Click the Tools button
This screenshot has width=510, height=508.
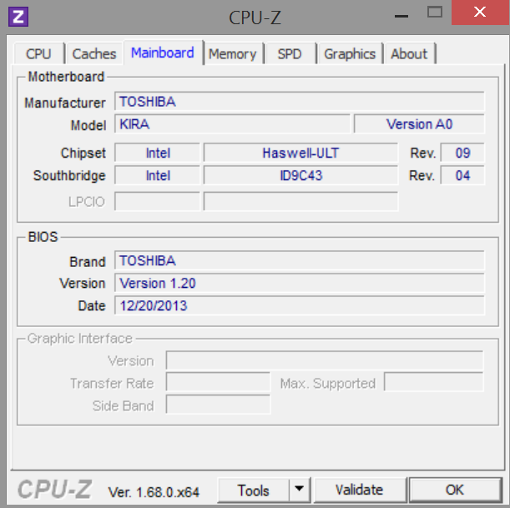pos(254,490)
